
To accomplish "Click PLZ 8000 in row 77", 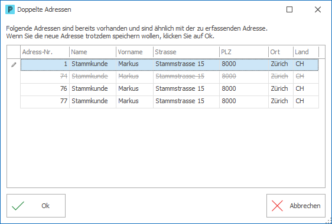I will pos(244,101).
